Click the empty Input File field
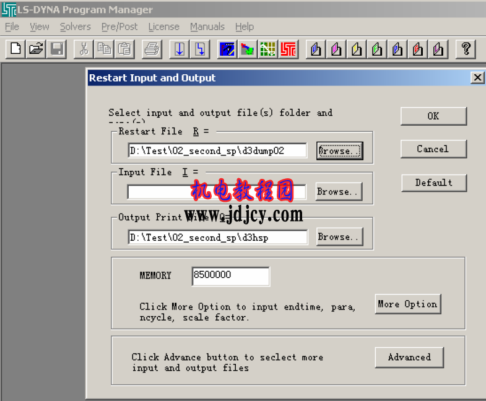Image resolution: width=486 pixels, height=401 pixels. 217,192
